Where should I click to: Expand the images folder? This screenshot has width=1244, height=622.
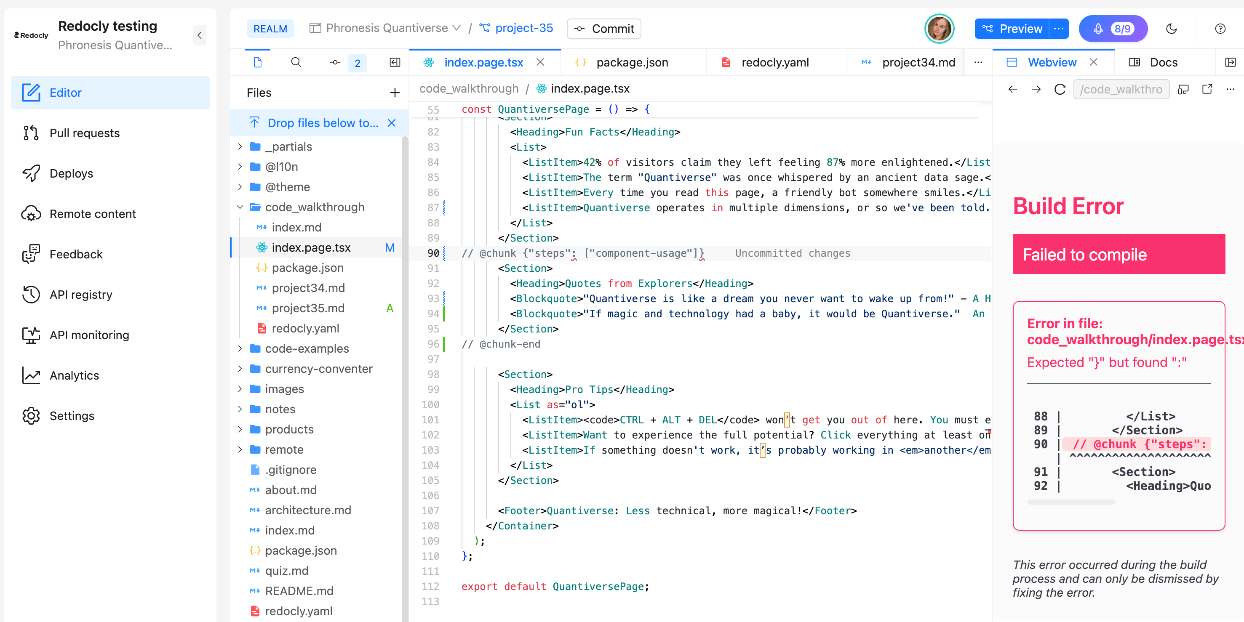point(240,389)
